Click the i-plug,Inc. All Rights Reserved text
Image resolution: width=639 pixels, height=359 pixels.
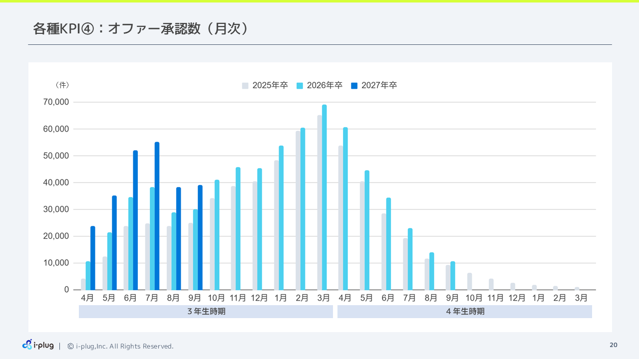125,346
